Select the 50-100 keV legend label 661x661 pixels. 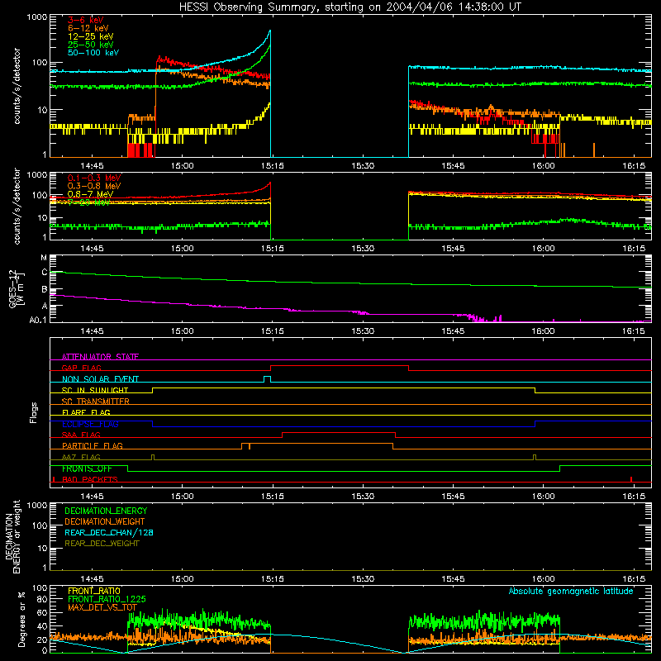93,53
